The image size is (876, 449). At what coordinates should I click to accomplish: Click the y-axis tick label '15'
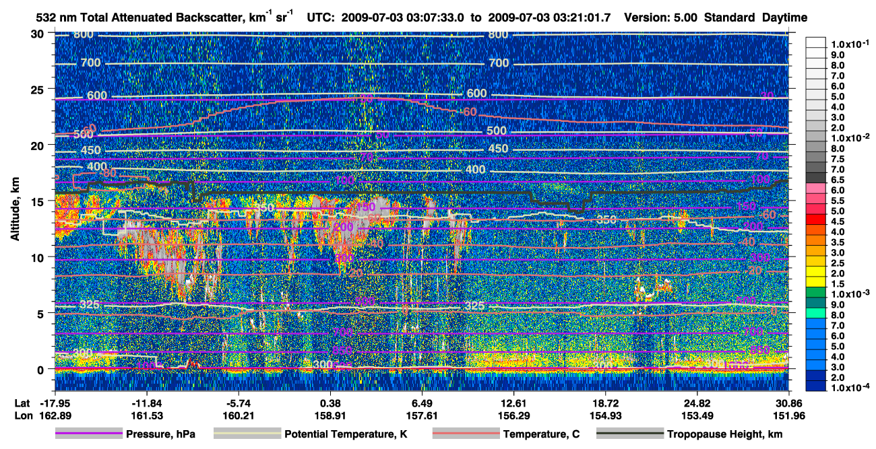39,201
